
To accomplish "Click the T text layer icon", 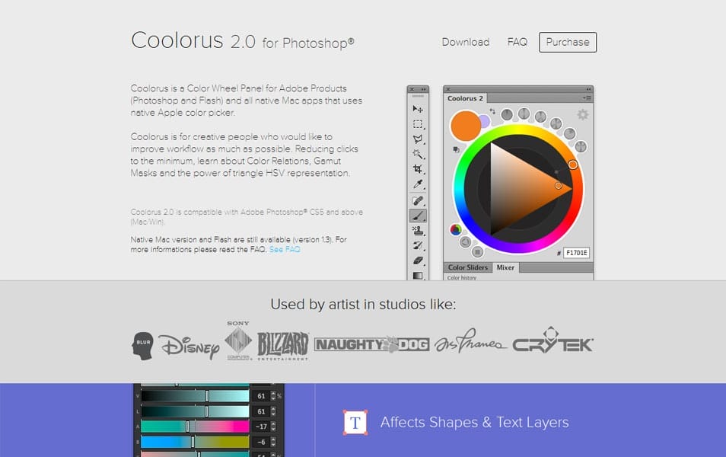I will pyautogui.click(x=355, y=422).
